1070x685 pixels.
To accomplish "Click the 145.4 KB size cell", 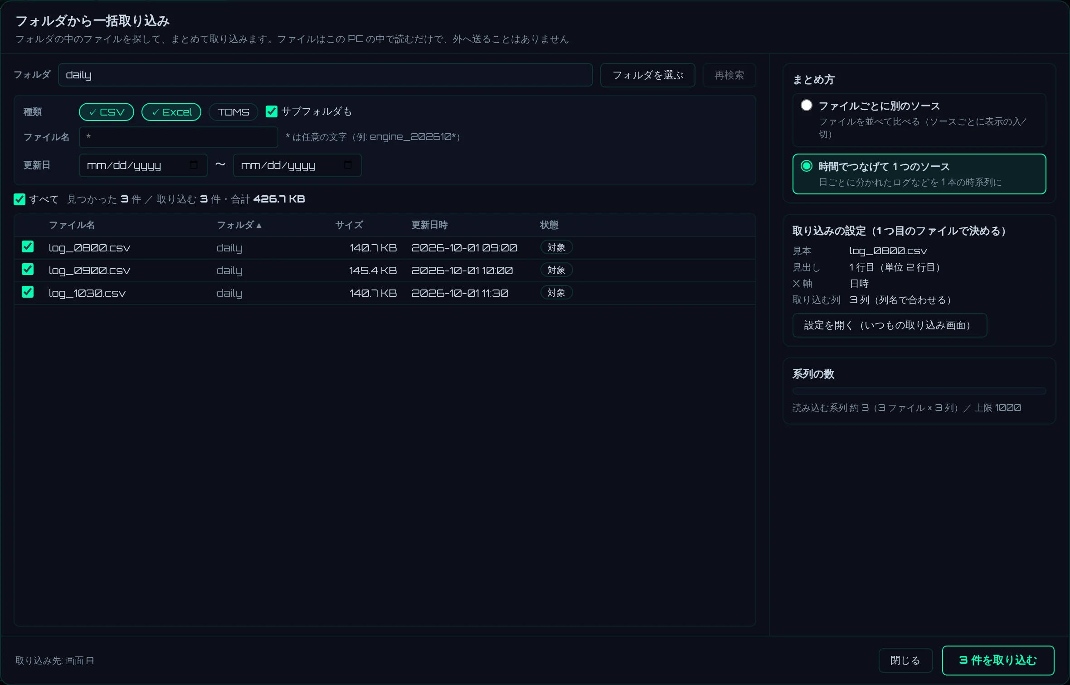I will 373,270.
